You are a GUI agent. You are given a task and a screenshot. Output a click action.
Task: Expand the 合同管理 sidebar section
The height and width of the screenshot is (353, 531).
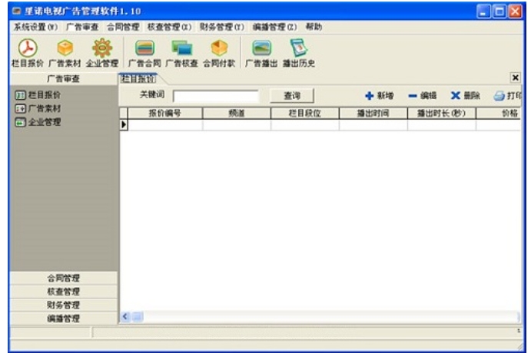coord(64,279)
